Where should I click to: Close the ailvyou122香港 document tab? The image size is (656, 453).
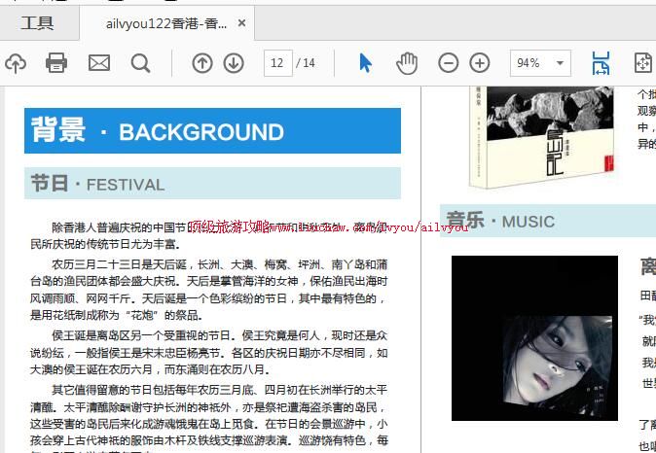pyautogui.click(x=242, y=23)
